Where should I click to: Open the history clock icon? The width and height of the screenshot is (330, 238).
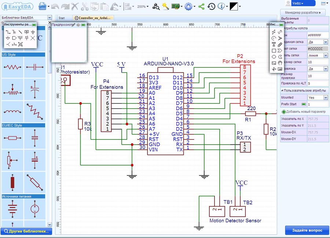pyautogui.click(x=211, y=7)
